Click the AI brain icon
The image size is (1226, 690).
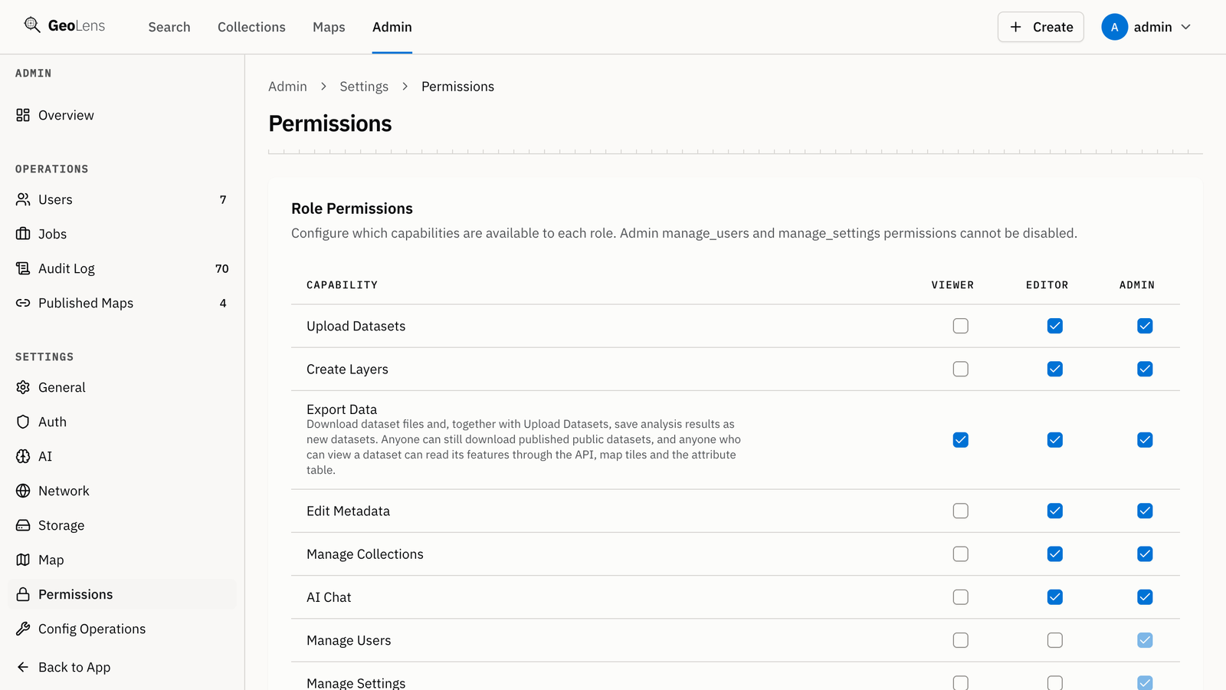coord(23,456)
